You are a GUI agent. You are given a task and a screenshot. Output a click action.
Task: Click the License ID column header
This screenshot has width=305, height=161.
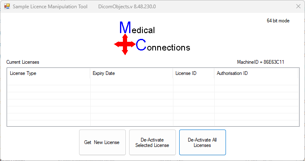coord(194,73)
